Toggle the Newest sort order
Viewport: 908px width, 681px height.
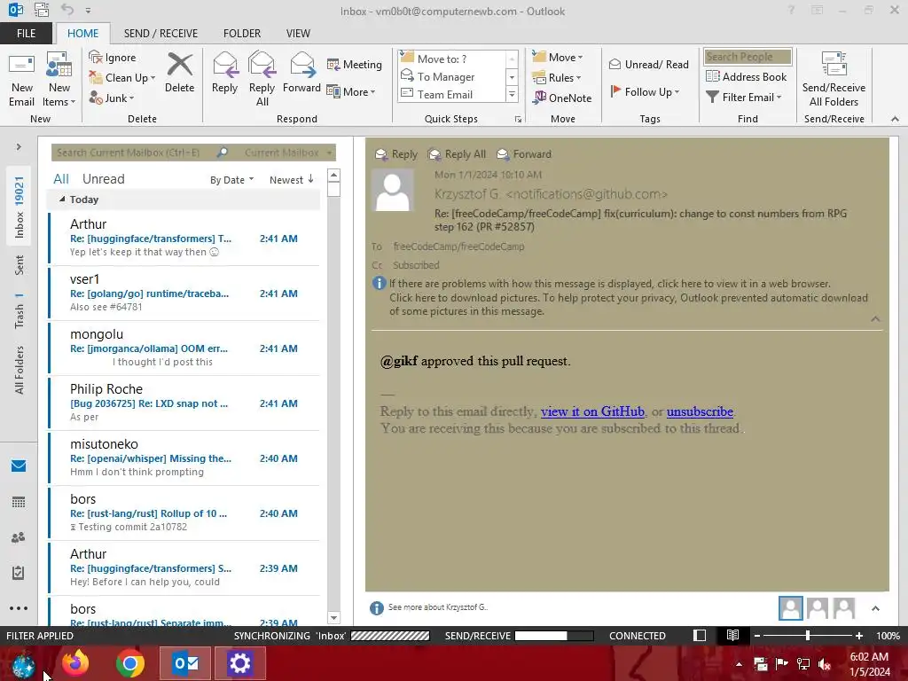point(291,180)
